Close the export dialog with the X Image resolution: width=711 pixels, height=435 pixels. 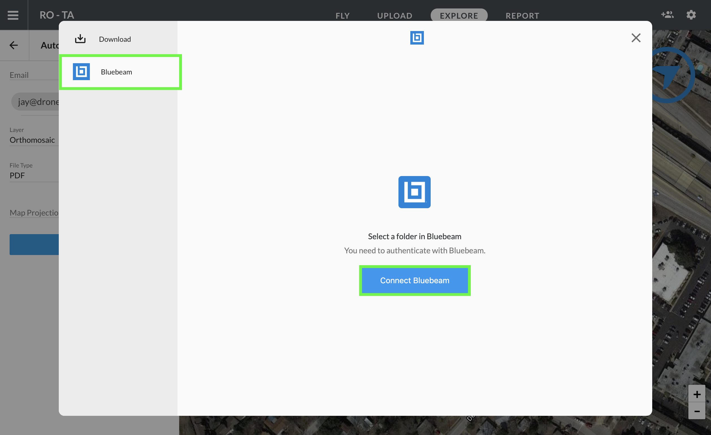[x=636, y=38]
